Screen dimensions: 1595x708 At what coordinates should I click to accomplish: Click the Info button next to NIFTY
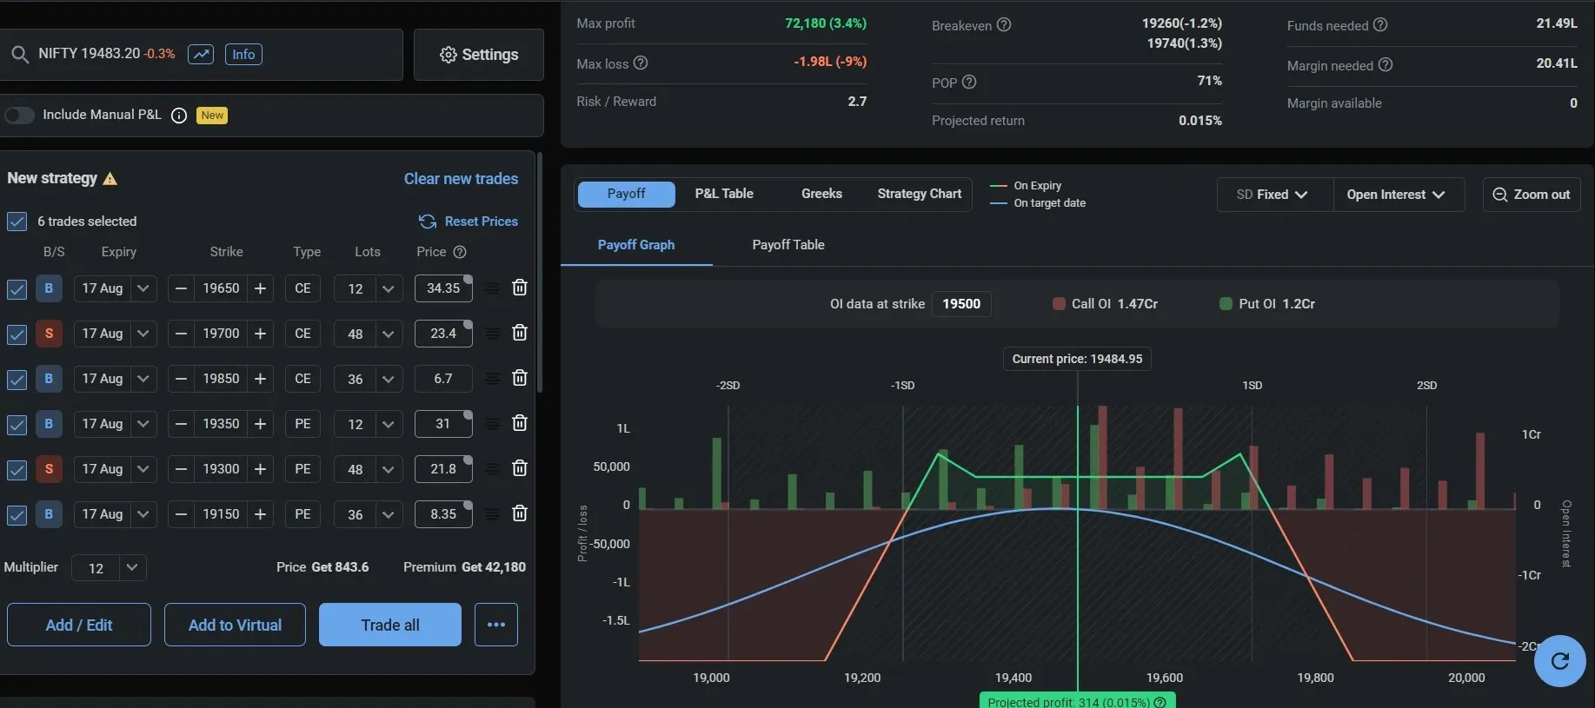coord(243,54)
